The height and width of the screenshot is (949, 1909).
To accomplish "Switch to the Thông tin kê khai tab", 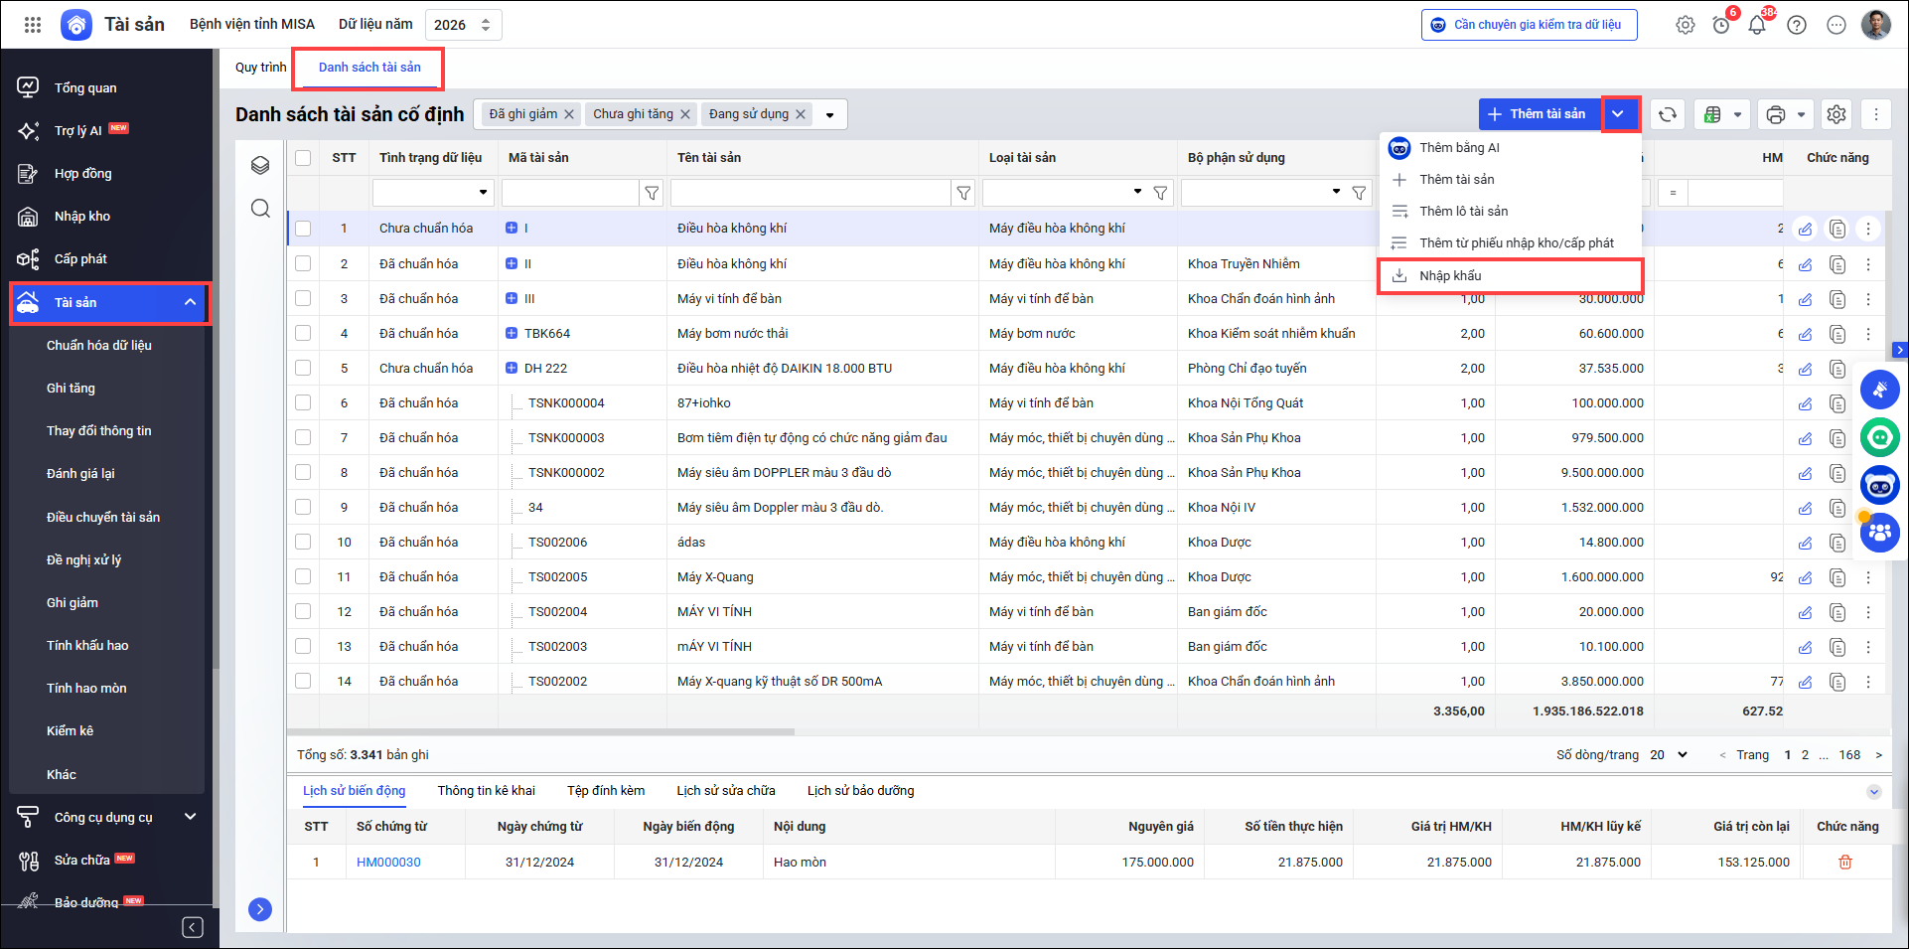I will (x=486, y=791).
